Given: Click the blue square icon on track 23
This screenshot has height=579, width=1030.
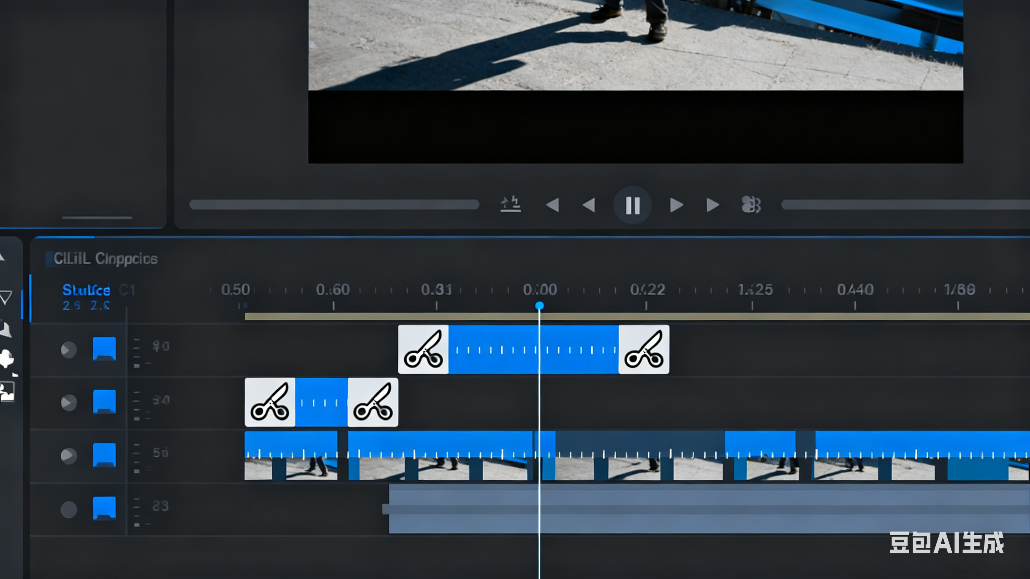Looking at the screenshot, I should pos(105,508).
